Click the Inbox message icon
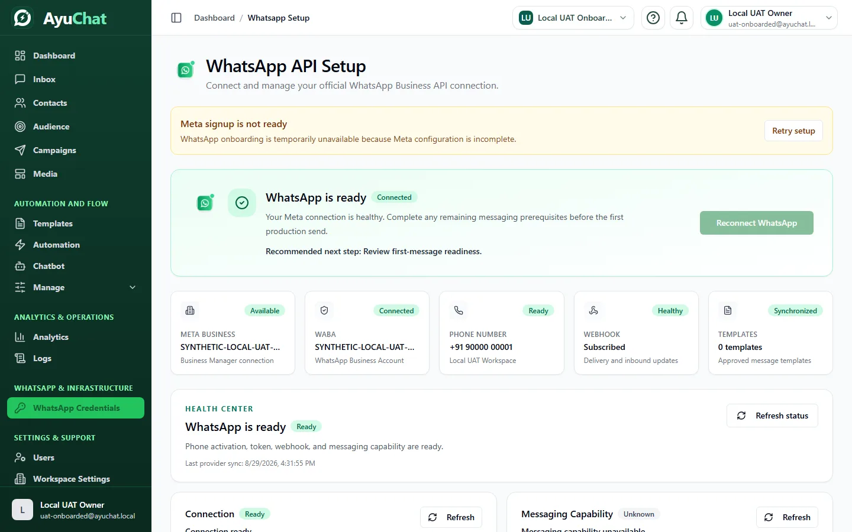 pos(20,79)
